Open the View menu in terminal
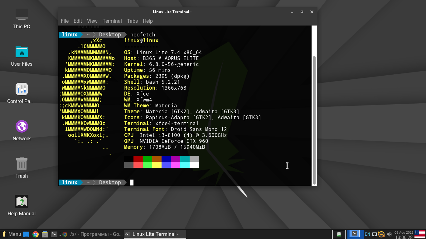The image size is (426, 239). [x=92, y=21]
